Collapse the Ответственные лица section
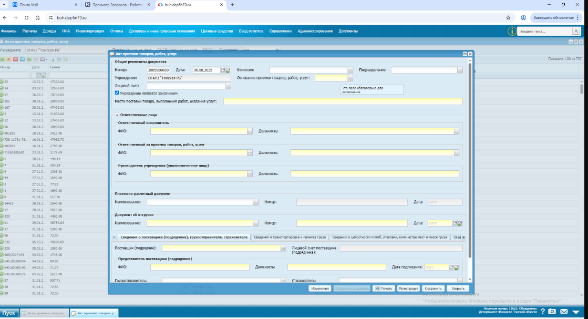 click(x=117, y=115)
